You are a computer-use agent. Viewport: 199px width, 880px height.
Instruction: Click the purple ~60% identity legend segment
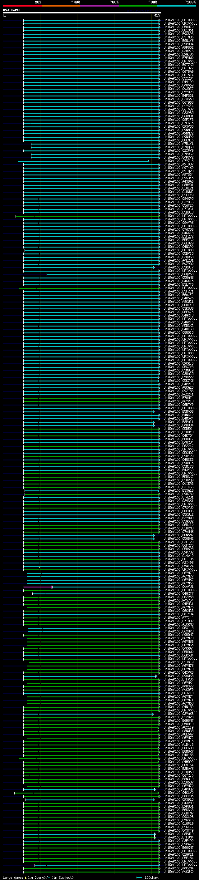coord(99,6)
